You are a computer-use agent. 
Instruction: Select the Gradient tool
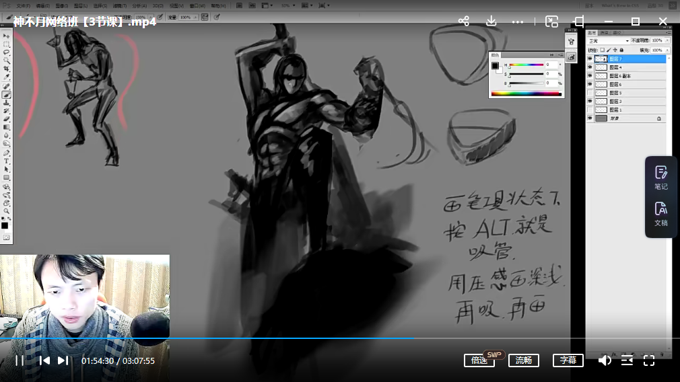6,127
